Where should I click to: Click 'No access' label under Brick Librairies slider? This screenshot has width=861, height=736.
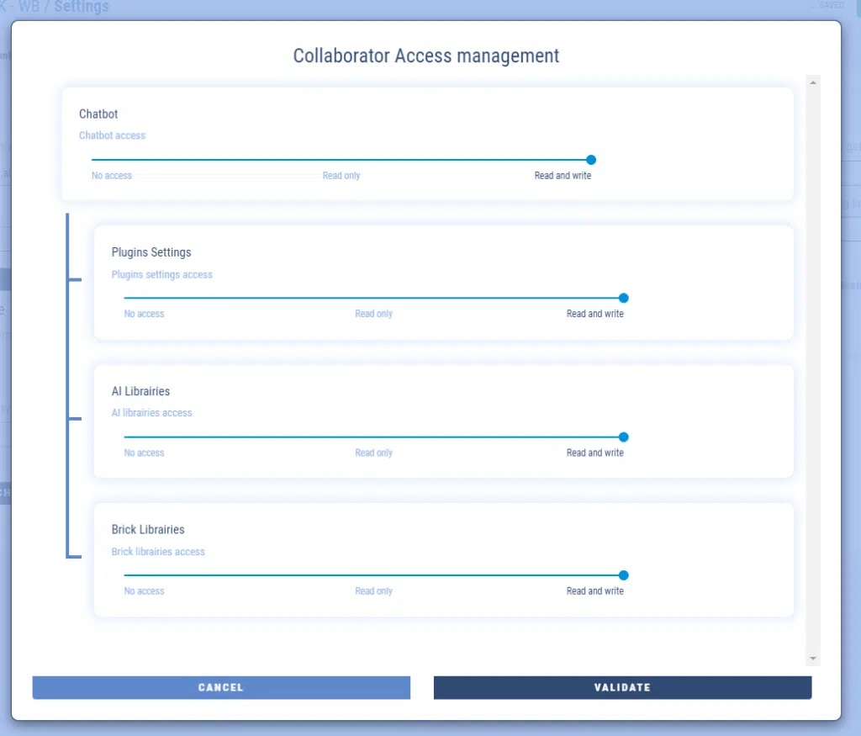[144, 591]
